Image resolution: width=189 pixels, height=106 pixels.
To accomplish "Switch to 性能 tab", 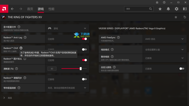I will point(51,9).
